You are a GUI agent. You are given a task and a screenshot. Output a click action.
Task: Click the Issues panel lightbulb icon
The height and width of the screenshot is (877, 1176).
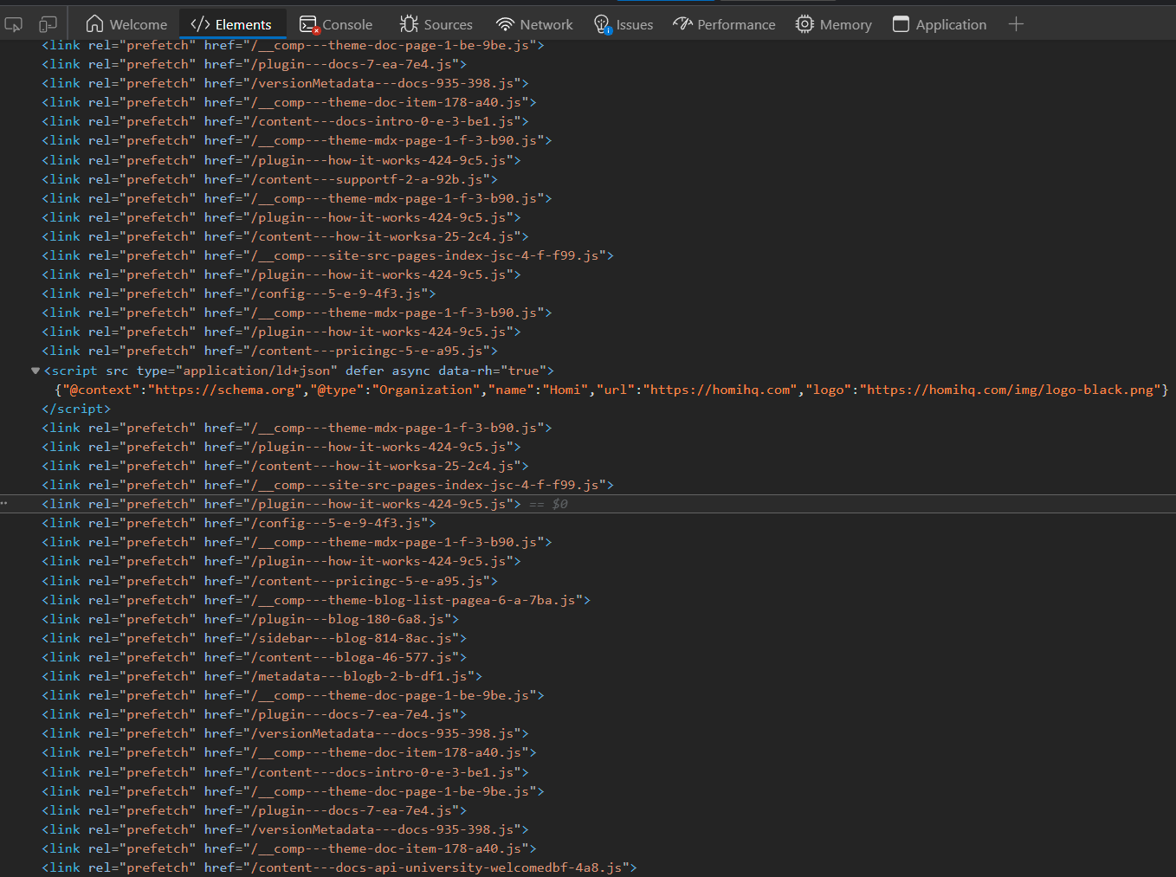click(601, 24)
